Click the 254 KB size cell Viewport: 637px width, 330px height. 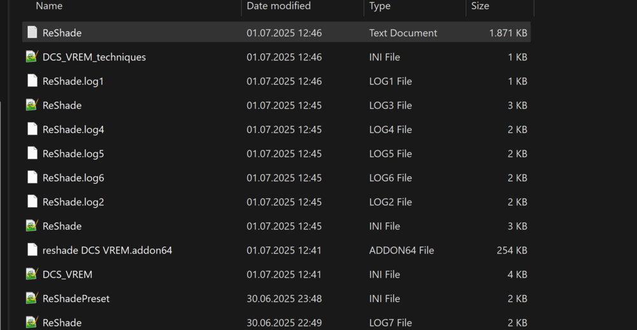pyautogui.click(x=512, y=250)
